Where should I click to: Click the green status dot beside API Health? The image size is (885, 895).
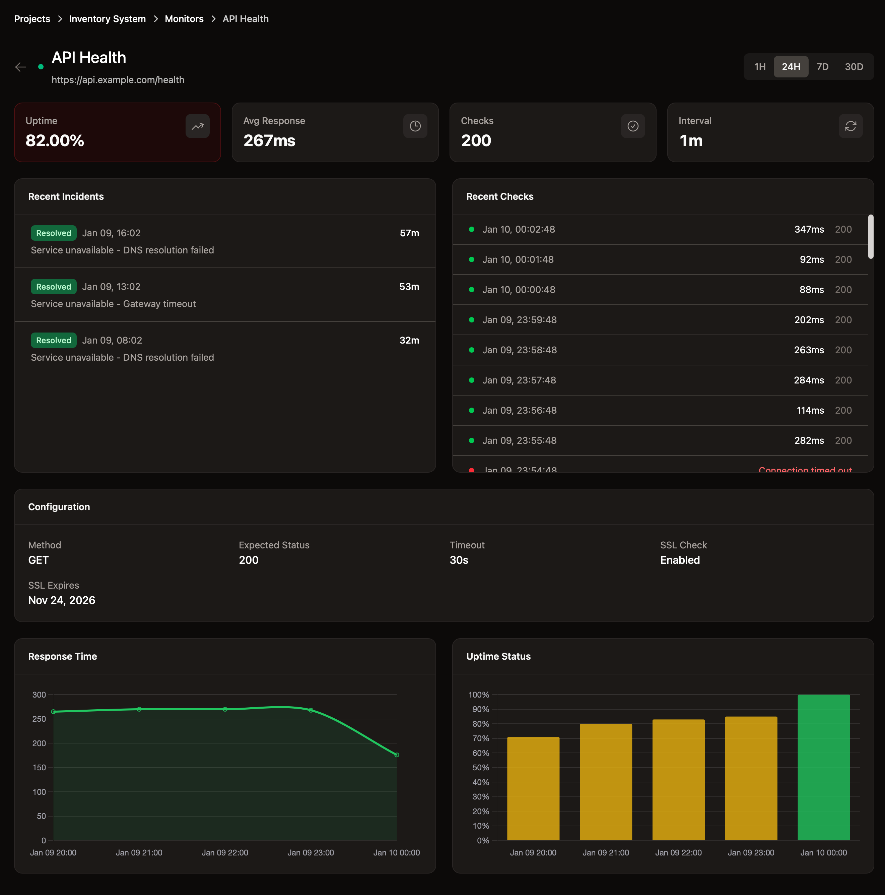click(x=41, y=67)
